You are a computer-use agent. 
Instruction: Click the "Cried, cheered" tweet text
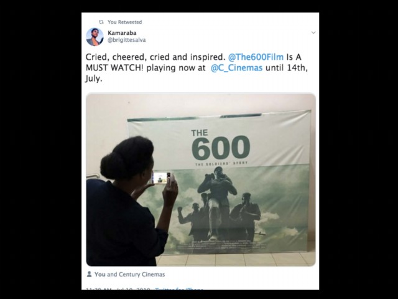pyautogui.click(x=116, y=57)
